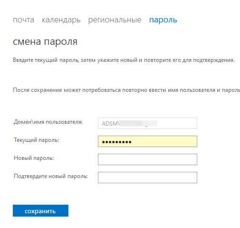Viewport: 240px width, 228px height.
Task: Click the disabled Домен\имя пользователя field
Action: (147, 123)
